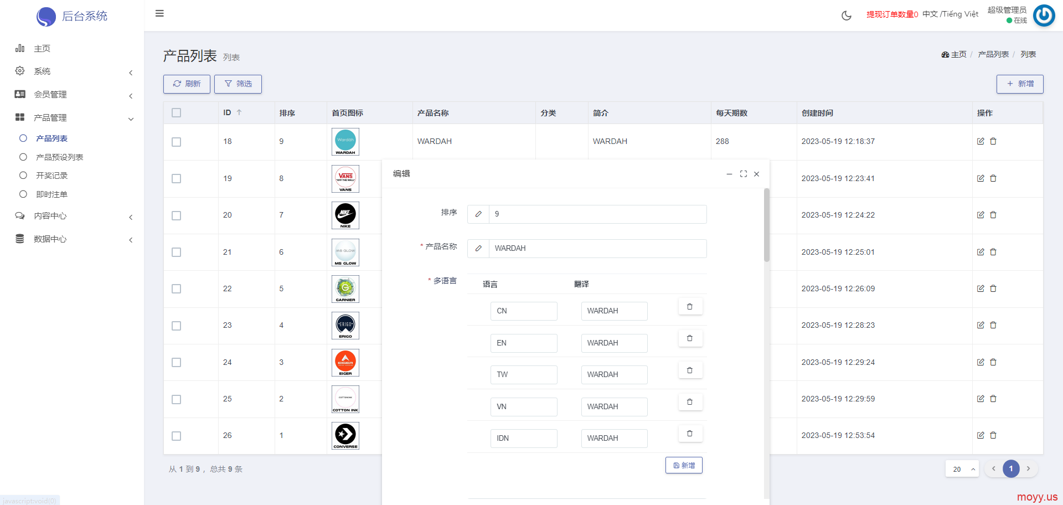Delete row ID 20 with trash icon
The width and height of the screenshot is (1063, 505).
click(993, 215)
